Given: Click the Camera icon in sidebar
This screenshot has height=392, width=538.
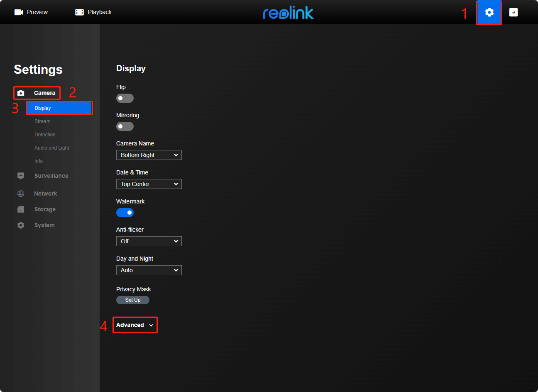Looking at the screenshot, I should click(x=21, y=93).
